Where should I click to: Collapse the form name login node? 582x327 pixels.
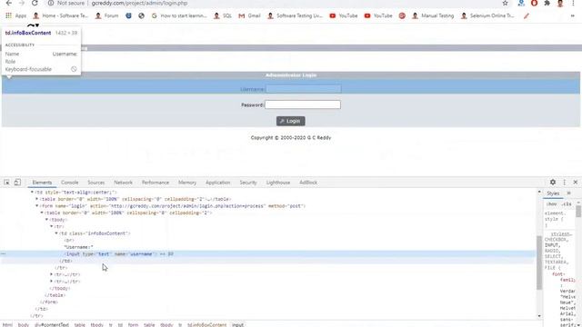tap(37, 206)
